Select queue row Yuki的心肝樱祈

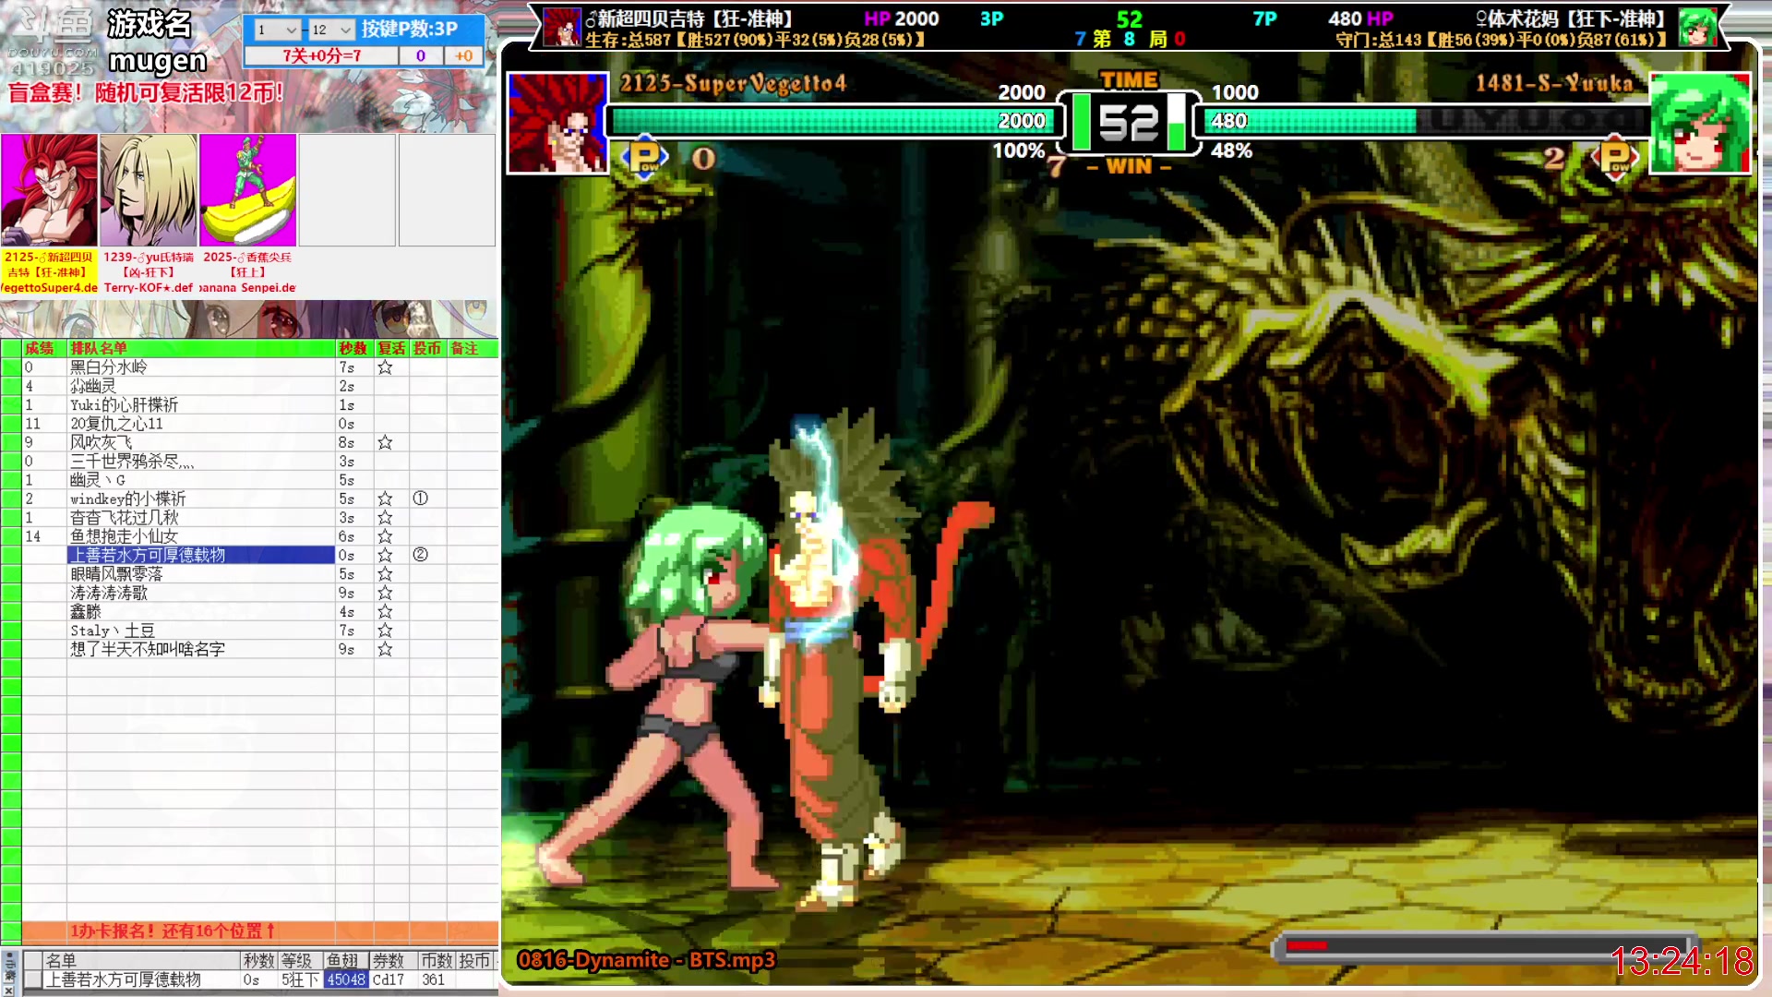pos(201,405)
